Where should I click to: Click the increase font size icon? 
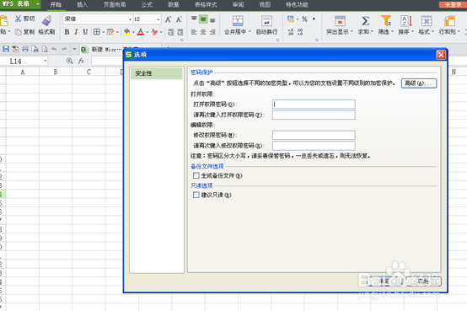(168, 19)
